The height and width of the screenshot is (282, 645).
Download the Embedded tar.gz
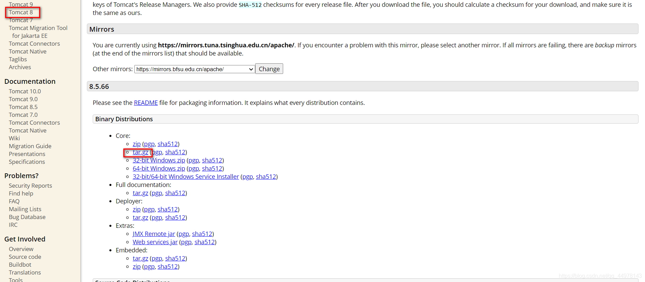click(140, 258)
